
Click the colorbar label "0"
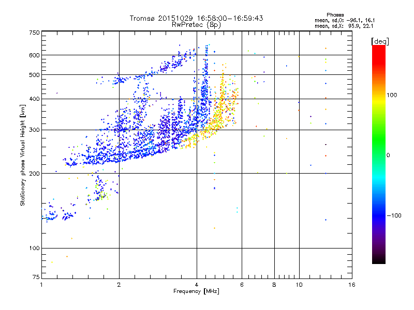click(x=388, y=156)
